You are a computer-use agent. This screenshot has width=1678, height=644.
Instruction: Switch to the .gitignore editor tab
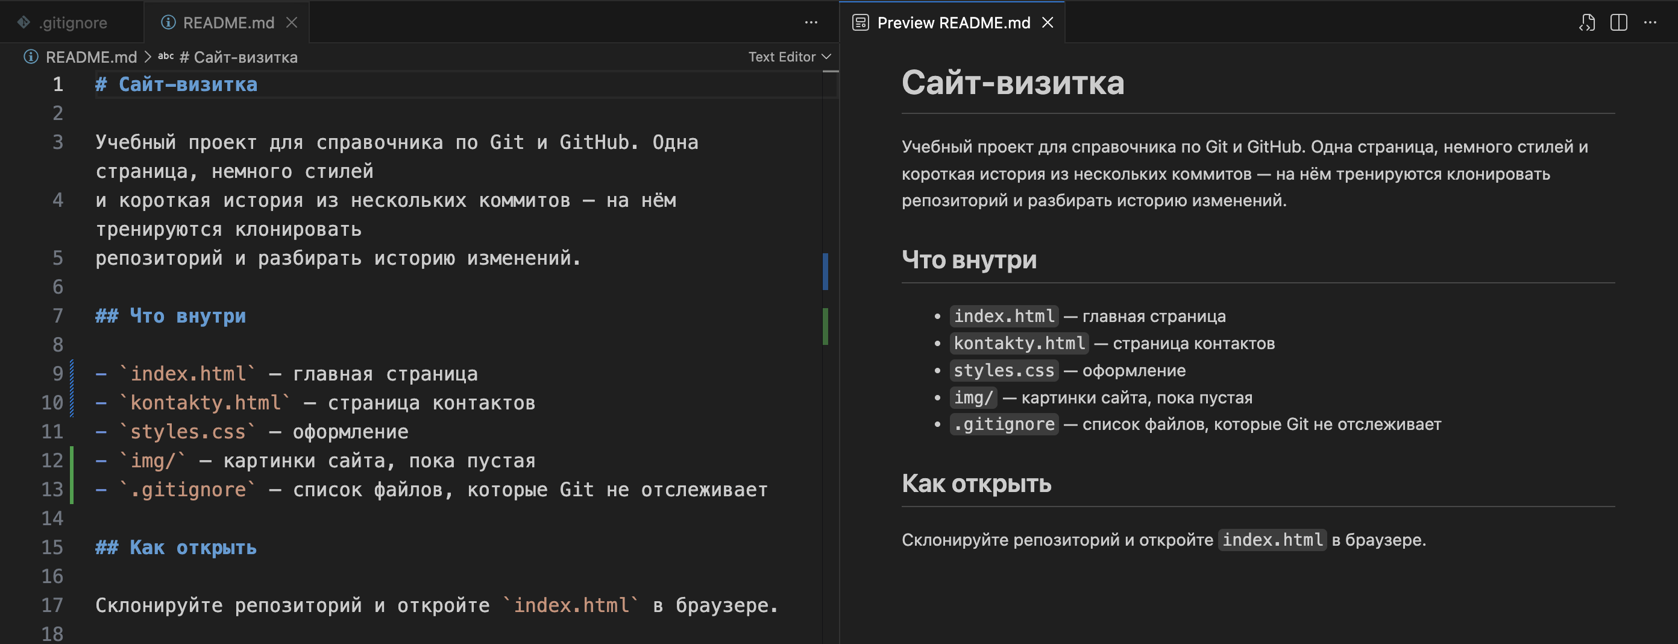point(72,23)
